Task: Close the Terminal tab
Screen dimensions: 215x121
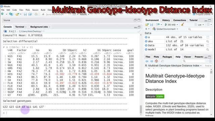Action: (x=26, y=27)
